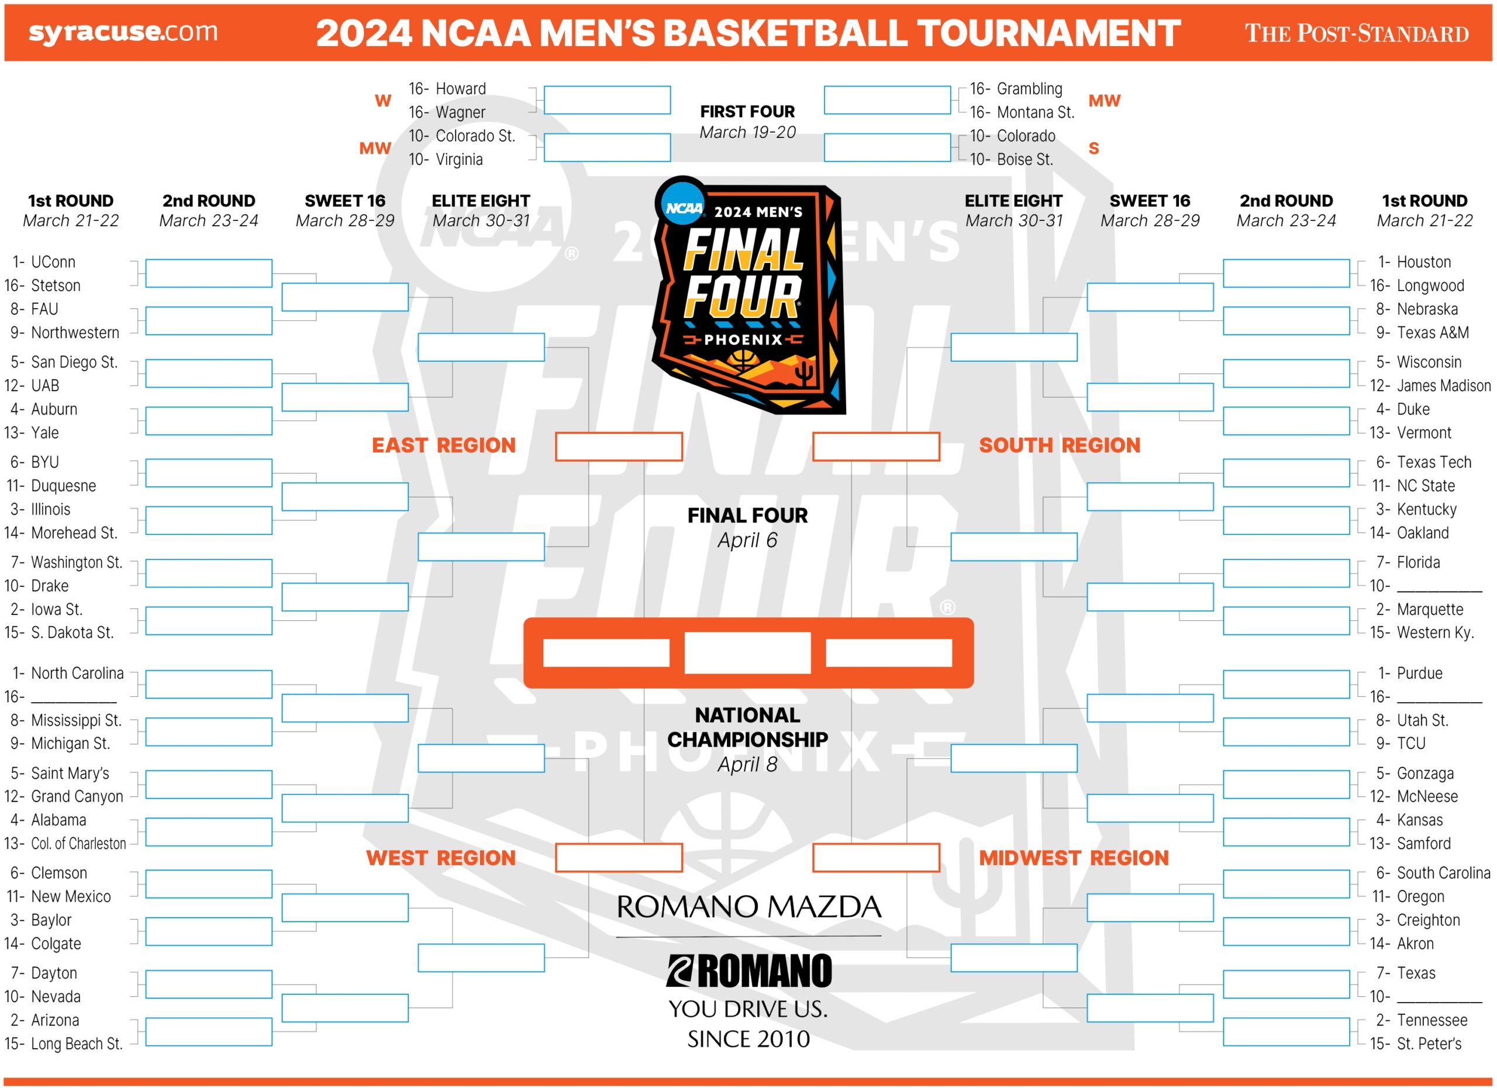Image resolution: width=1497 pixels, height=1088 pixels.
Task: Click the Colorado vs Boise St. winner box
Action: pyautogui.click(x=887, y=148)
